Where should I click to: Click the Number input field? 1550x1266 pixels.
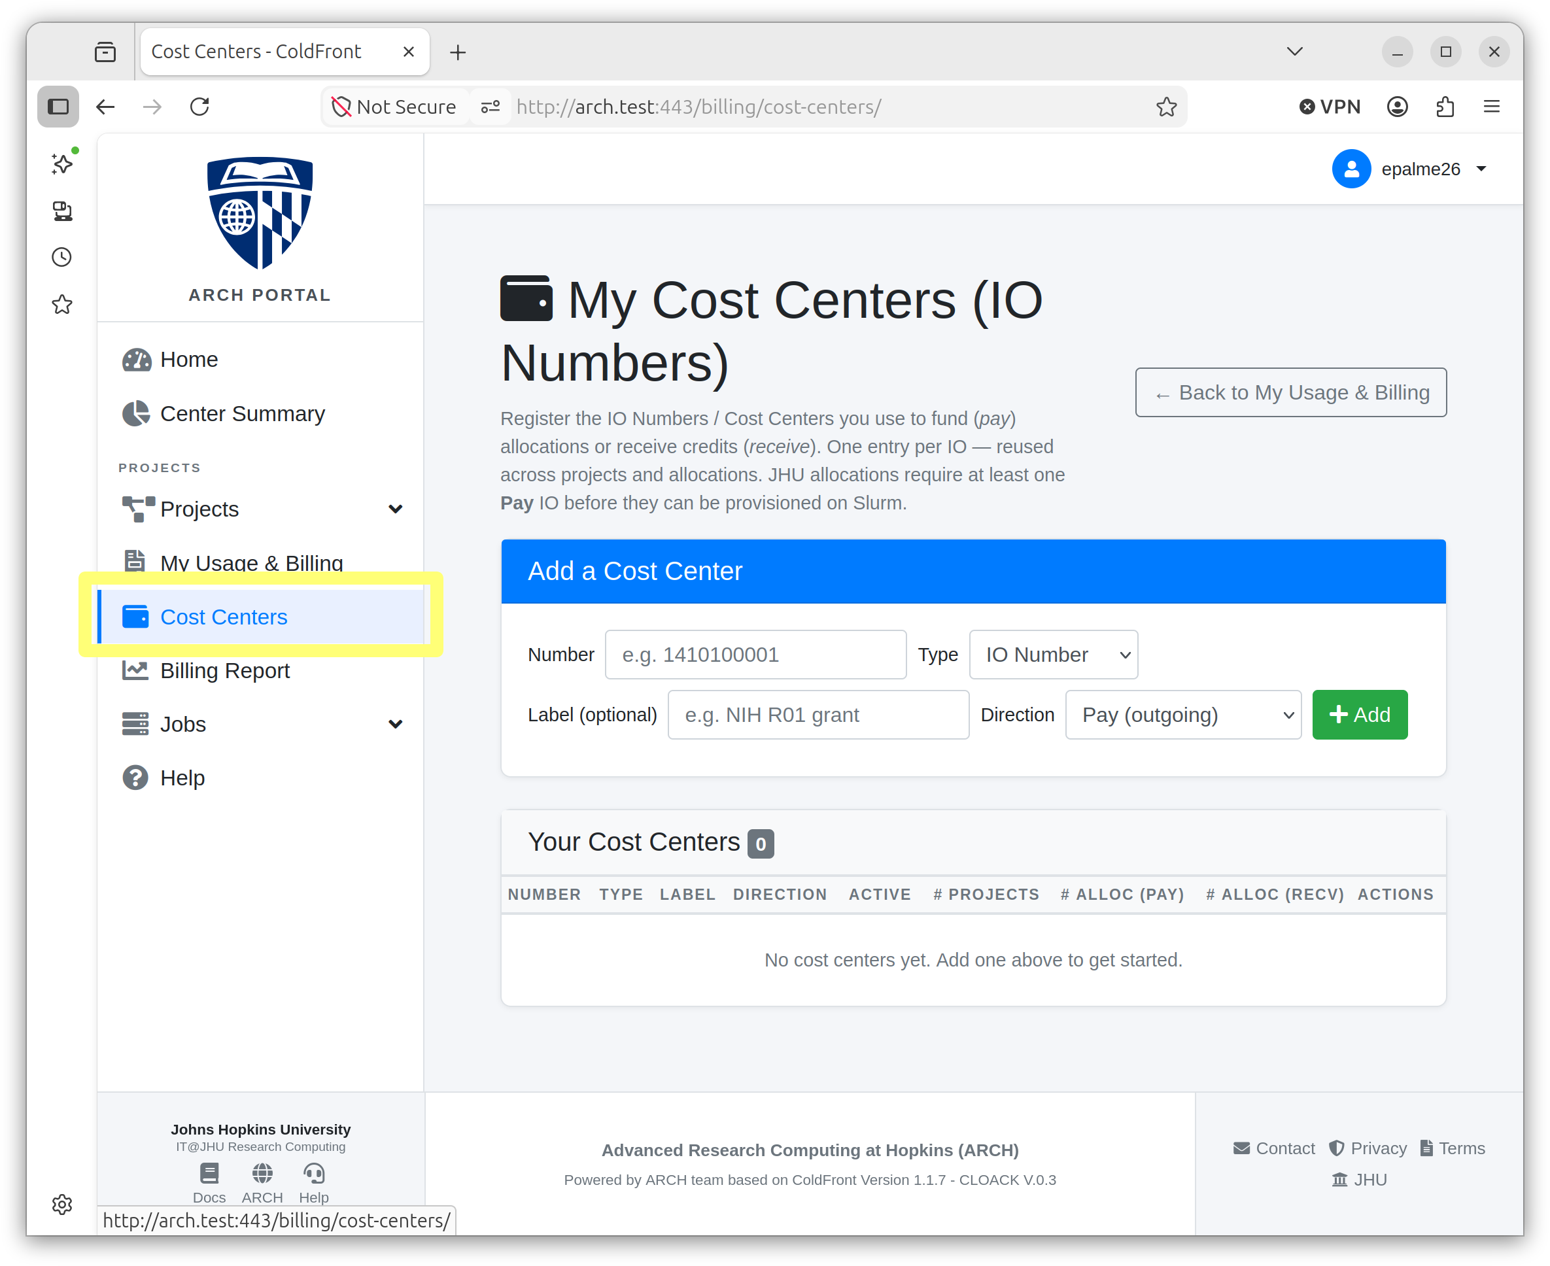click(755, 655)
